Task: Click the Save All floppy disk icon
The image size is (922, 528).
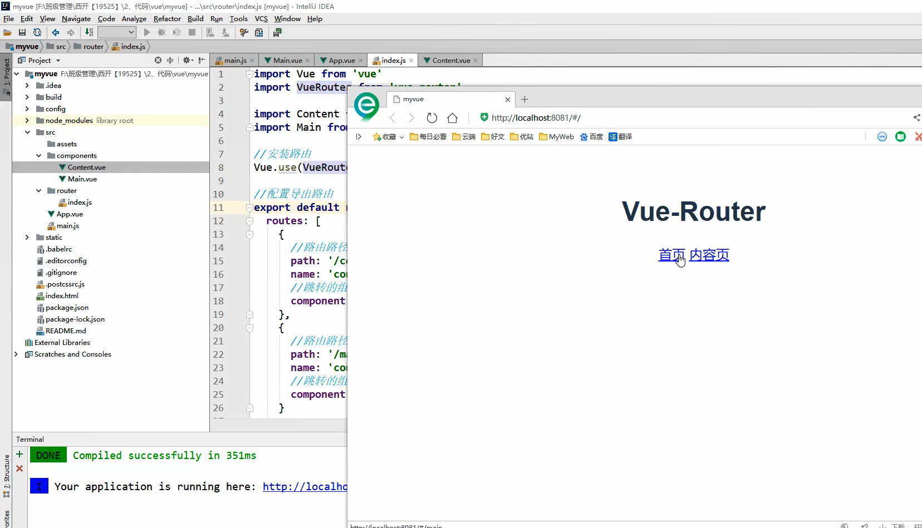Action: pos(22,33)
